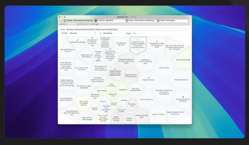The height and width of the screenshot is (145, 249).
Task: Select the green WebSeitz tile
Action: pyautogui.click(x=123, y=90)
